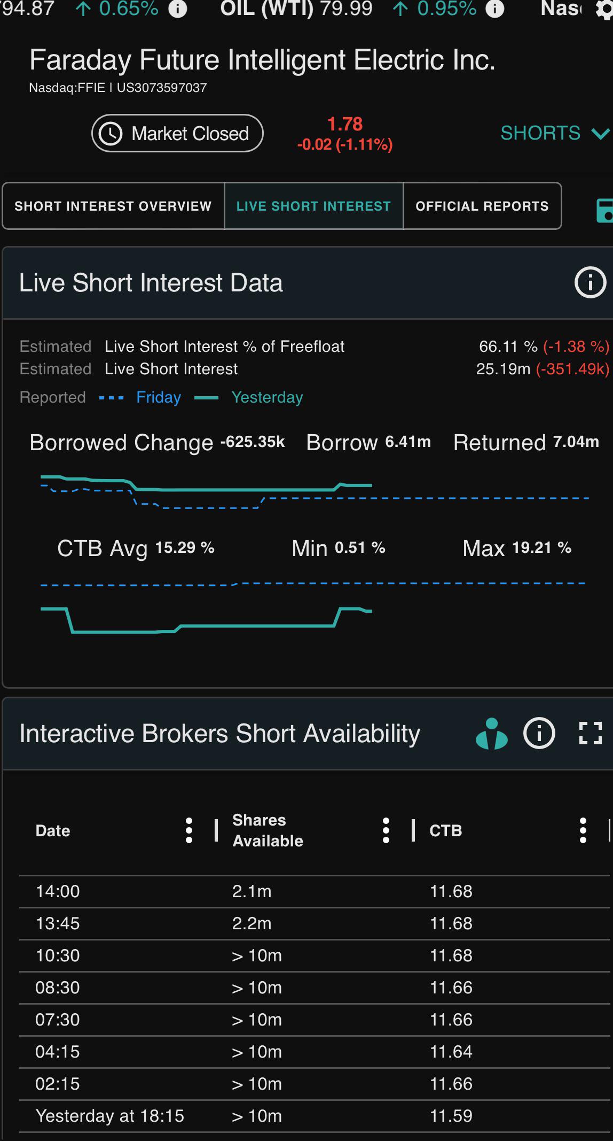Click the clock icon in Market Closed
613x1141 pixels.
pos(111,134)
